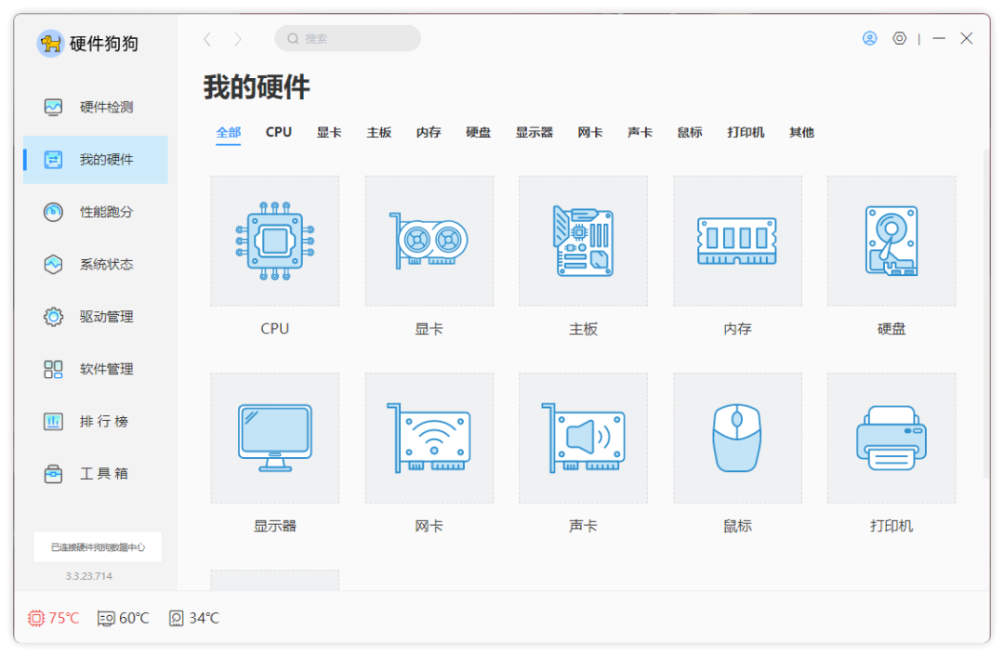Click the 打印机 printer hardware card

[892, 437]
